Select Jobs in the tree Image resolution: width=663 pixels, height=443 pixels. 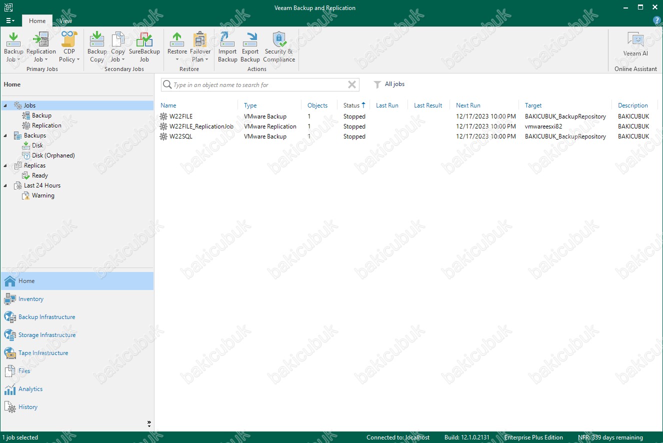click(x=29, y=105)
